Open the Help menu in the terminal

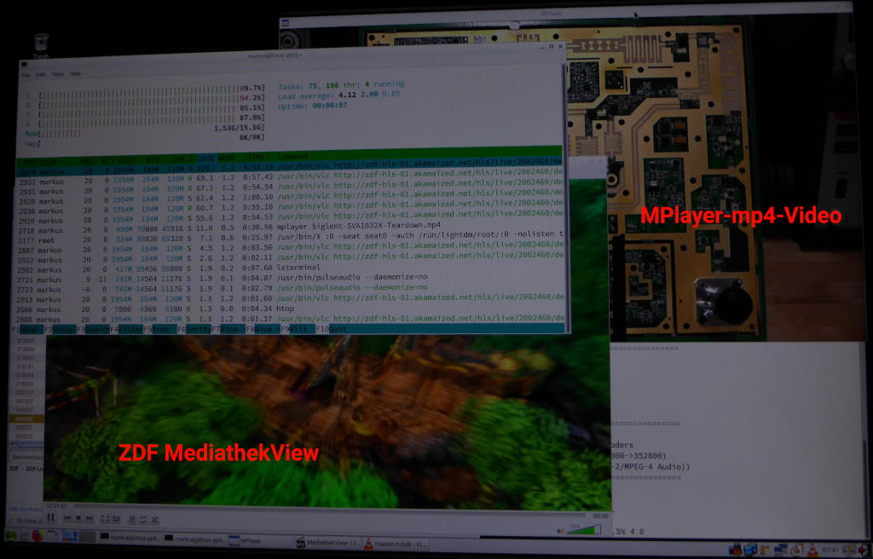click(x=75, y=73)
